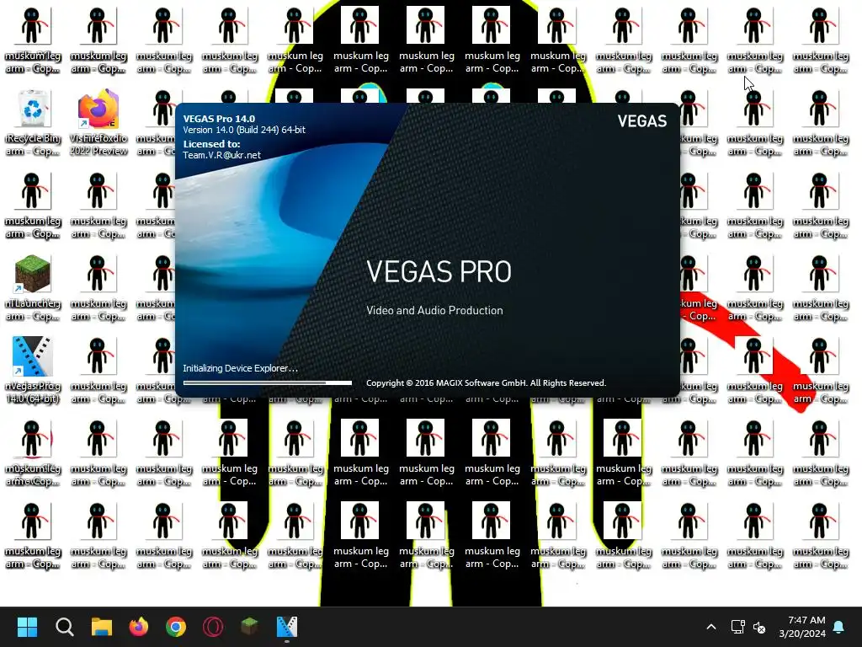Open Opera browser from the taskbar
The height and width of the screenshot is (647, 862).
click(213, 627)
